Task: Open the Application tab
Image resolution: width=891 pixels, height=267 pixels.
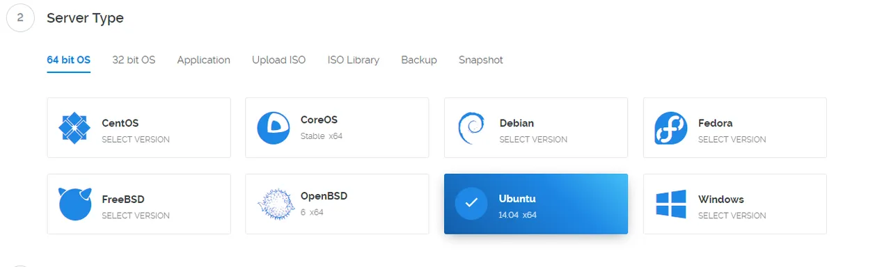Action: pyautogui.click(x=203, y=60)
